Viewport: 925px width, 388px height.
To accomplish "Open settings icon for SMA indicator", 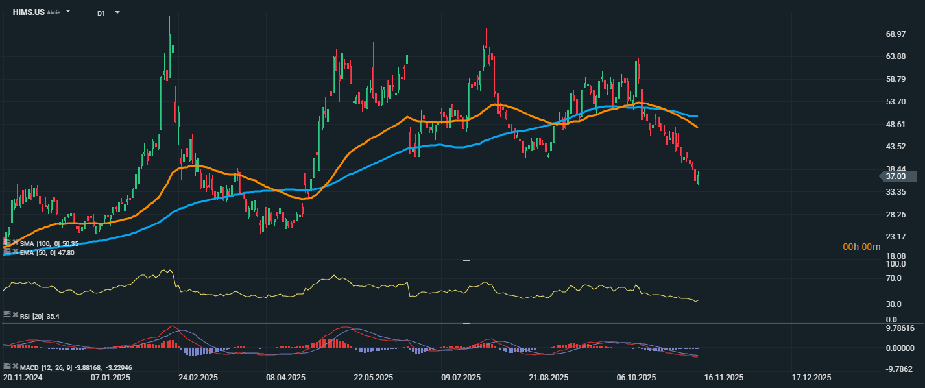I will 7,243.
